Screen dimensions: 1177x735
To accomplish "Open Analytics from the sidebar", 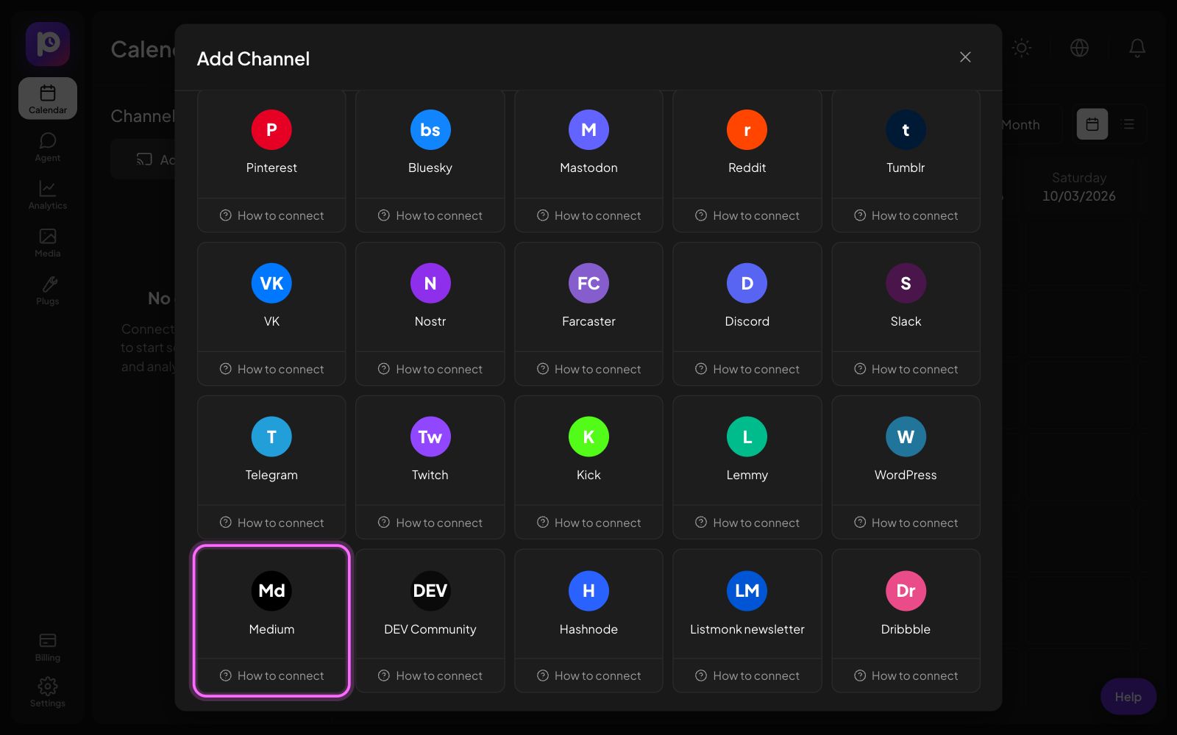I will click(48, 195).
